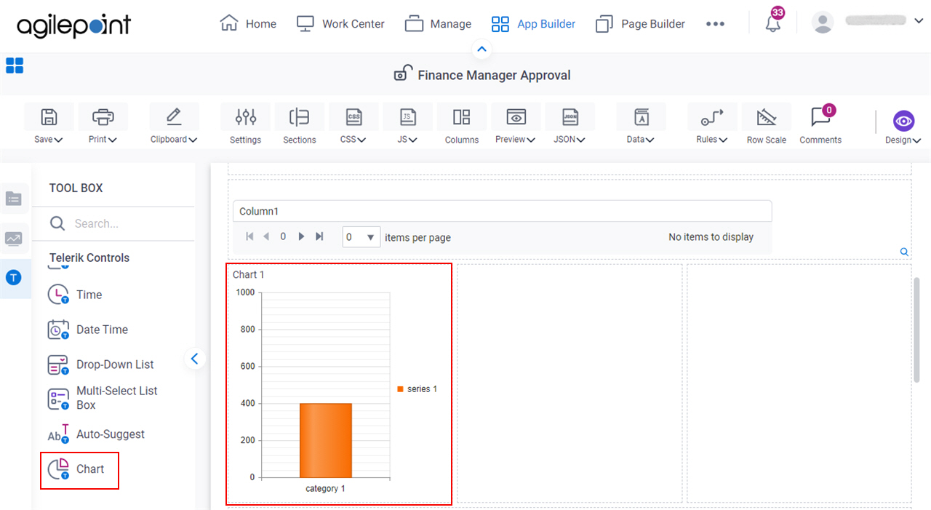The image size is (931, 510).
Task: Select the first toolbox sidebar tab icon
Action: pos(14,199)
